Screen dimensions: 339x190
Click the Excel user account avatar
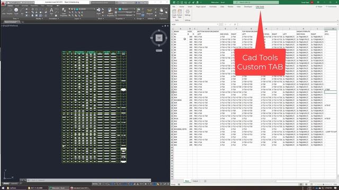coord(312,2)
